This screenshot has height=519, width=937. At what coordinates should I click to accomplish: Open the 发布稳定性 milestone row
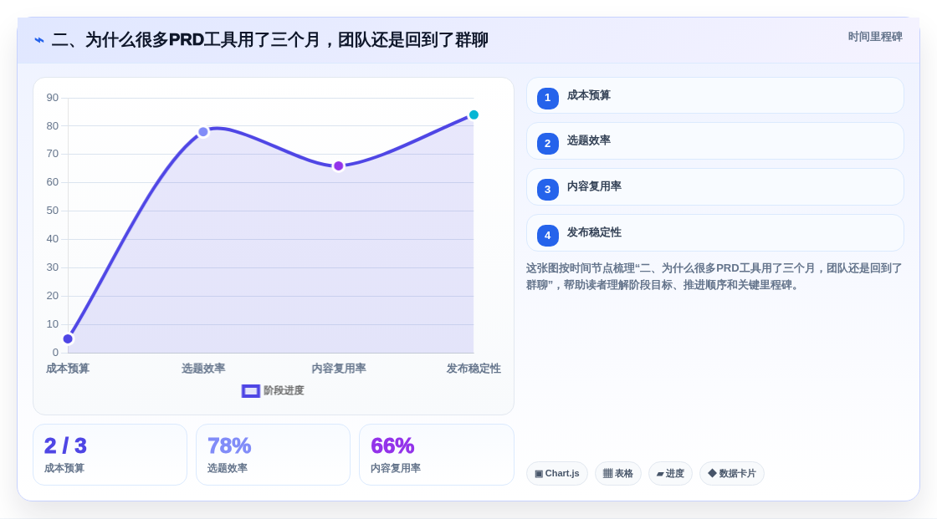click(x=714, y=233)
